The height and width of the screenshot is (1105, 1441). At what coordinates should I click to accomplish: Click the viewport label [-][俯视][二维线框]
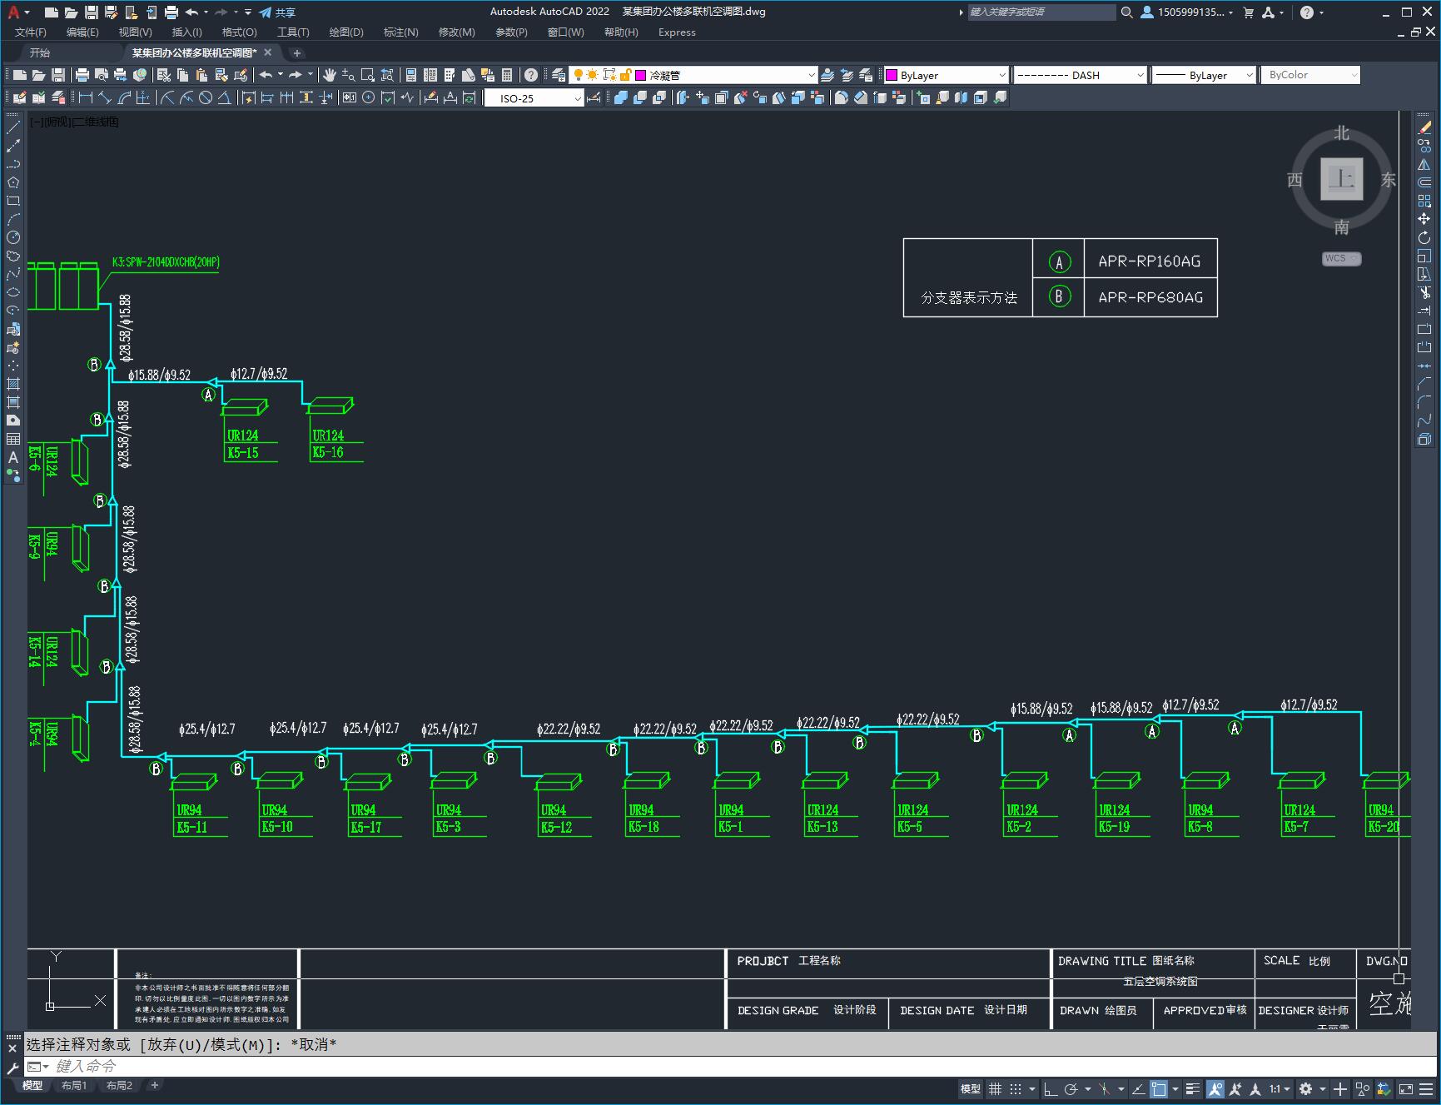(x=75, y=122)
